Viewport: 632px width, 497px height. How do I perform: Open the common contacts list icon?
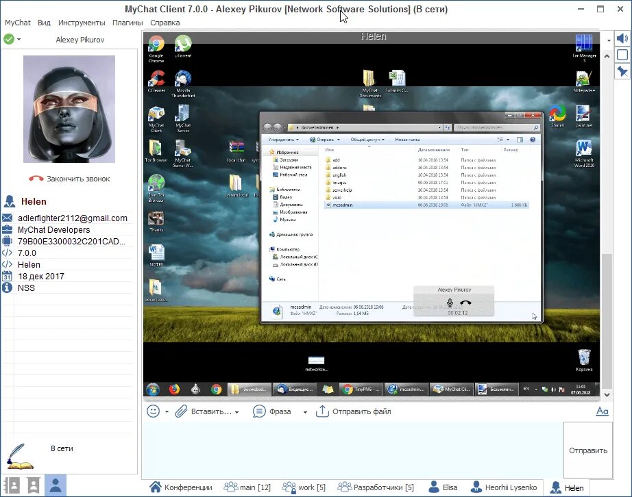point(12,485)
